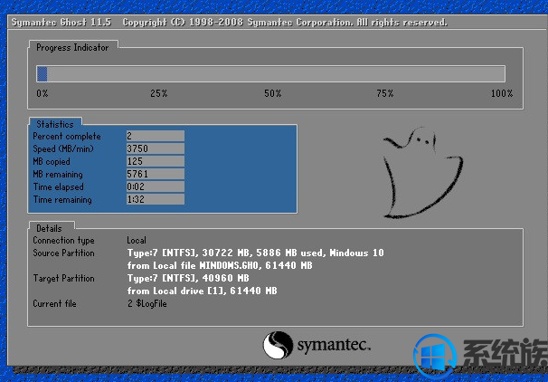Click the symantec. brand wordmark
Screen dimensions: 548x382
[x=334, y=345]
